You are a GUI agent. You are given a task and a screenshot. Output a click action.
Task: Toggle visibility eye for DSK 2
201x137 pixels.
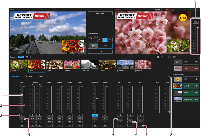click(196, 62)
